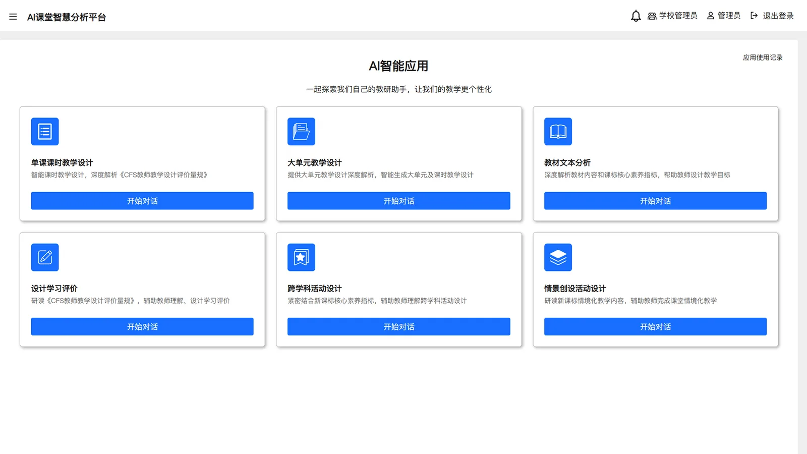The height and width of the screenshot is (454, 807).
Task: Start chat for 情景创设活动设计
Action: pos(655,326)
